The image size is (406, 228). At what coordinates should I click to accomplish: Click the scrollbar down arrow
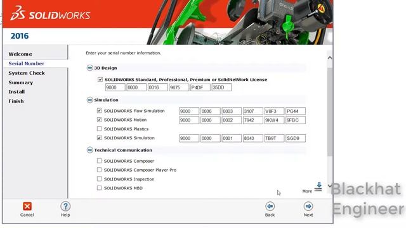click(x=330, y=186)
